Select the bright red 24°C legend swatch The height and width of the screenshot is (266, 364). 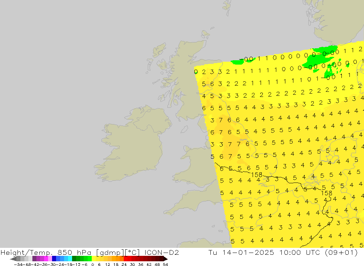coord(126,259)
